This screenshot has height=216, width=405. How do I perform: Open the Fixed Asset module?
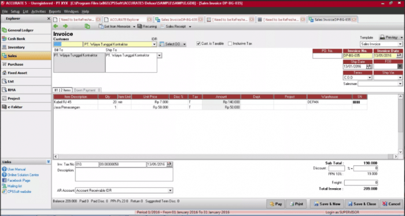point(26,73)
